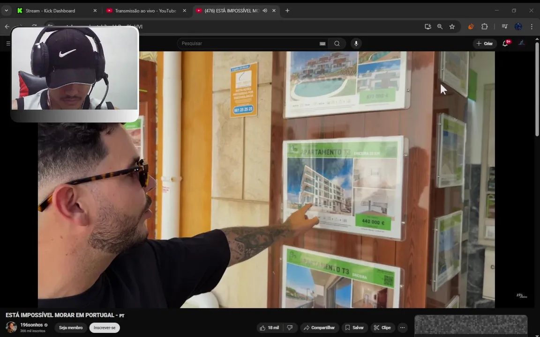The width and height of the screenshot is (540, 337).
Task: Open the blurred sidebar thumbnail
Action: [x=471, y=326]
